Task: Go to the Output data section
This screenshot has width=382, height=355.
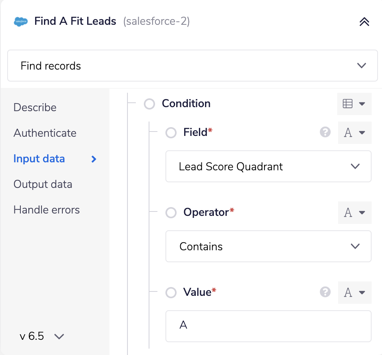Action: coord(43,184)
